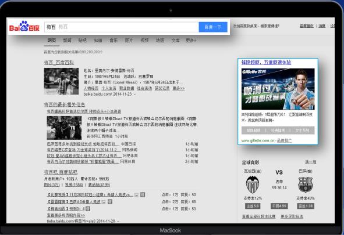Click the 视频(1584) tieba link

74,185
